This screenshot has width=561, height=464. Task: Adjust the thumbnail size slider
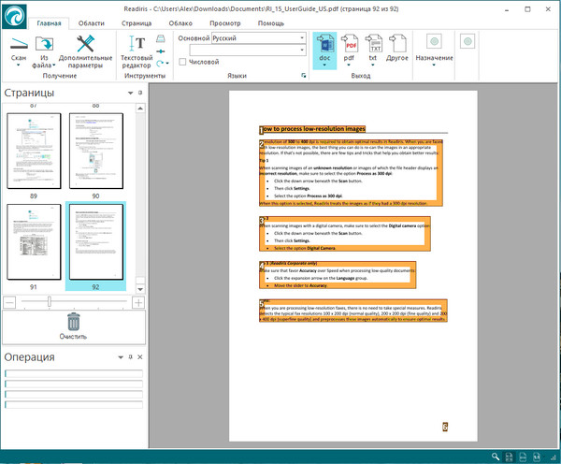point(49,302)
